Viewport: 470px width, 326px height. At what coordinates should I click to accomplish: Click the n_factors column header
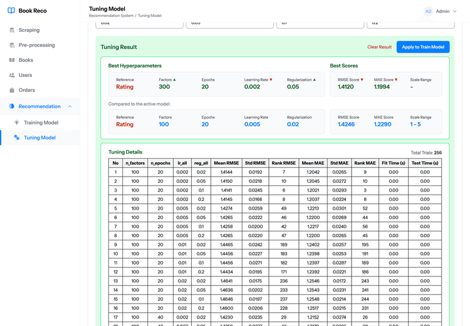click(135, 163)
